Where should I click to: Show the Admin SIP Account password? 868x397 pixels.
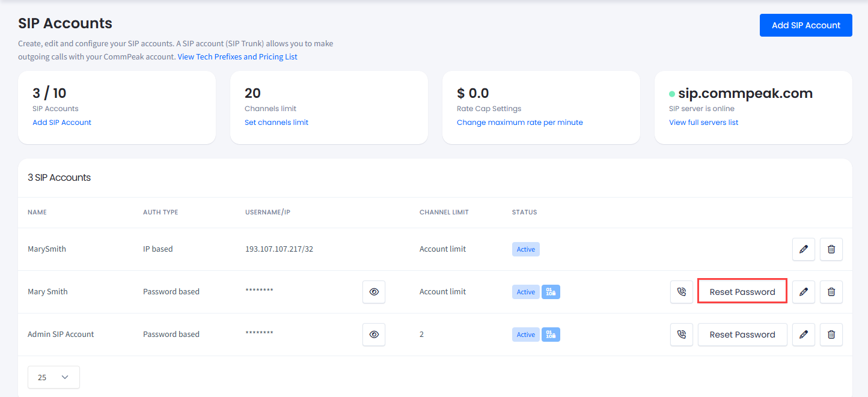tap(373, 335)
